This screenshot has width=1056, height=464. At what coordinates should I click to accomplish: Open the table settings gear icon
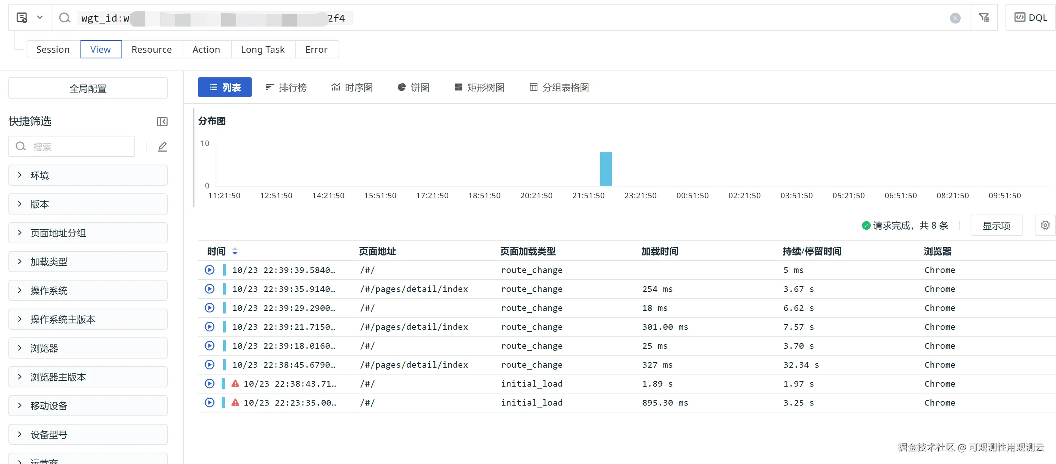pyautogui.click(x=1045, y=225)
